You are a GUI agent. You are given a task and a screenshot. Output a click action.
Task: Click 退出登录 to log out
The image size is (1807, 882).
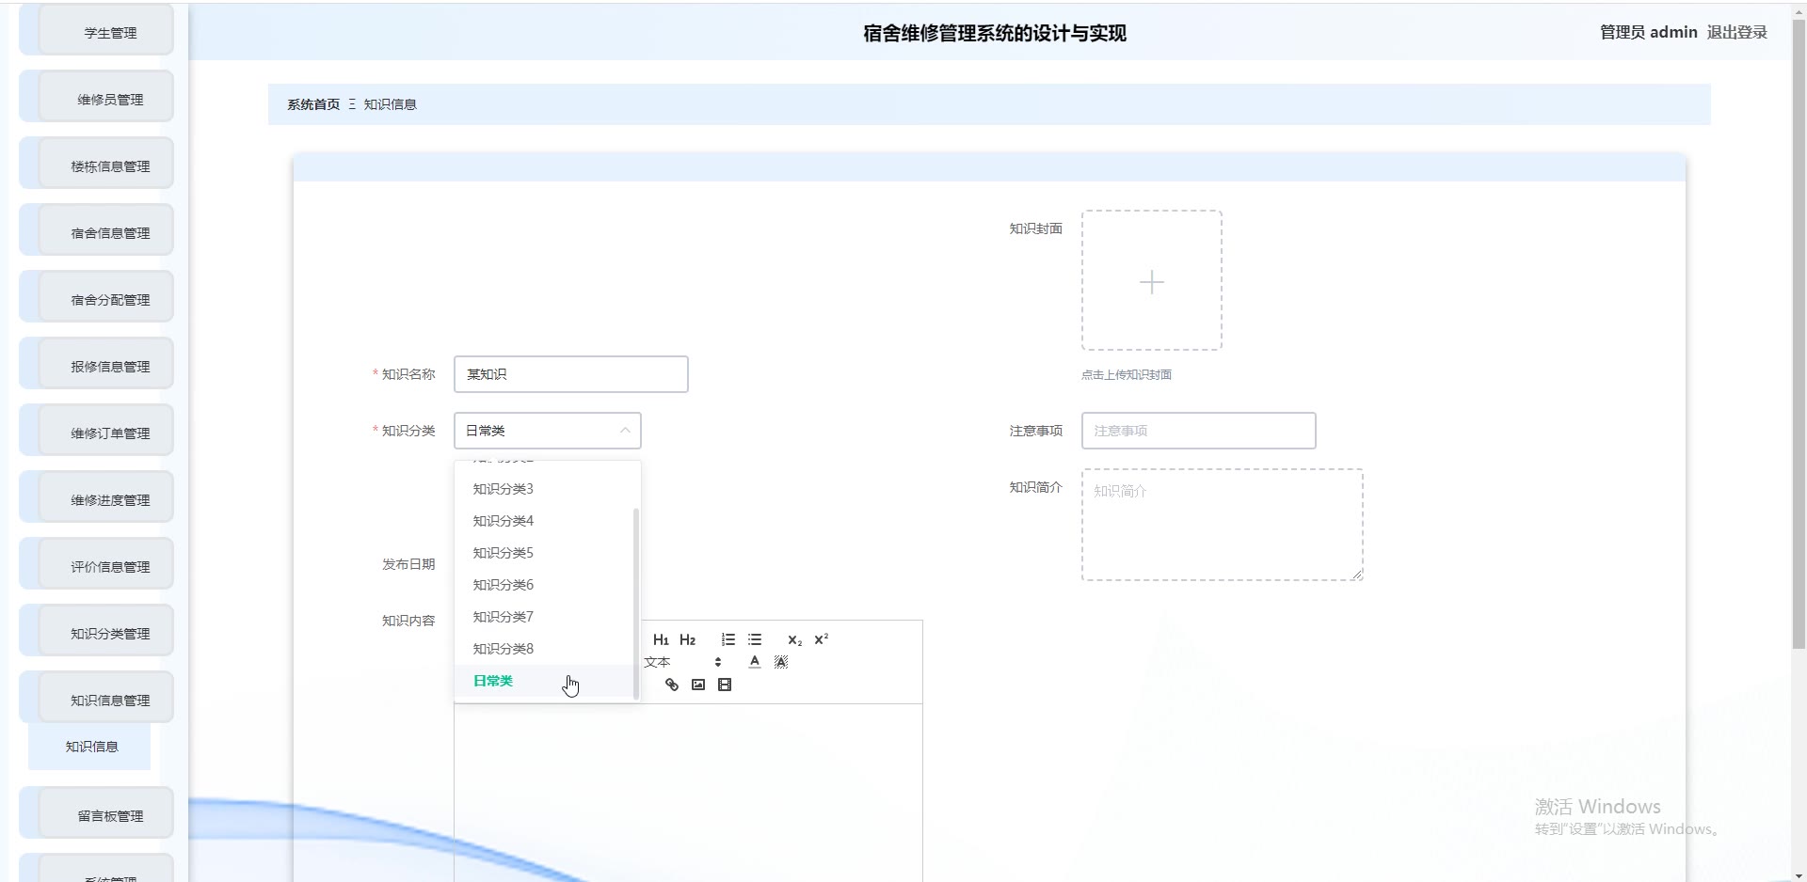[1736, 32]
